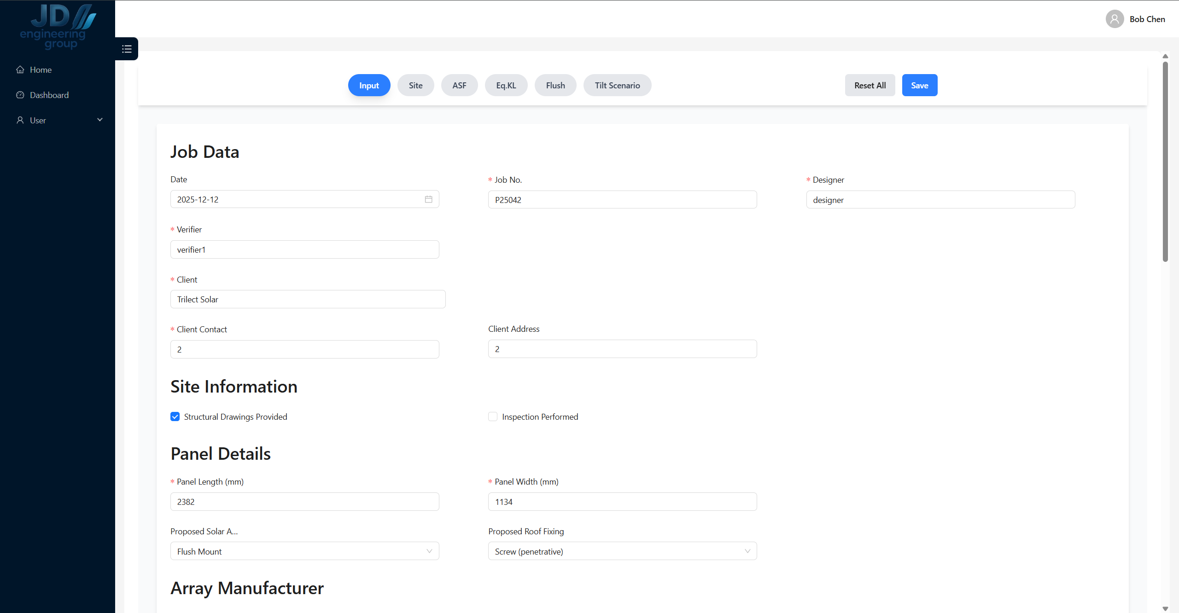Open Dashboard in the sidebar menu
This screenshot has height=613, width=1179.
(x=58, y=95)
